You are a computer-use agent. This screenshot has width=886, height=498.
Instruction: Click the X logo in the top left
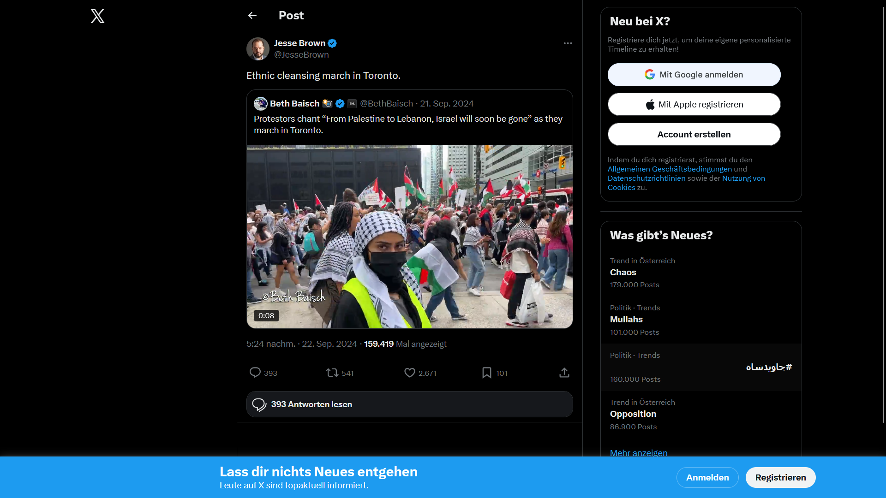pyautogui.click(x=97, y=16)
